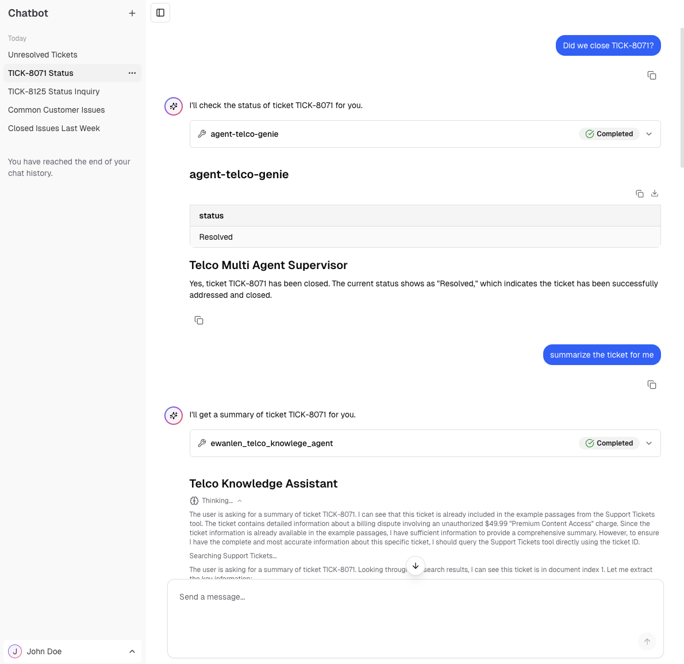
Task: Click the wrench icon on agent-telco-genie card
Action: click(202, 133)
